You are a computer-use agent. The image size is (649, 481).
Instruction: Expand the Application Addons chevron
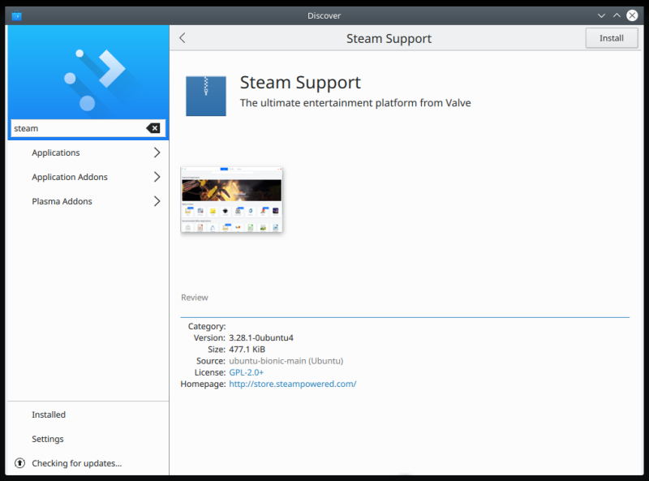157,177
